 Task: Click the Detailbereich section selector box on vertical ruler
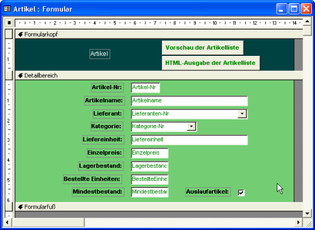pyautogui.click(x=9, y=75)
